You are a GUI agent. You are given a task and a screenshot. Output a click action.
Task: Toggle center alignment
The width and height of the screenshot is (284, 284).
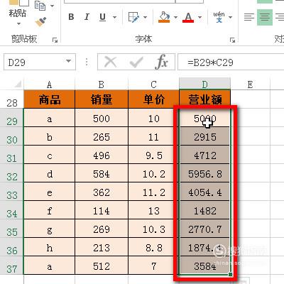tap(265, 17)
